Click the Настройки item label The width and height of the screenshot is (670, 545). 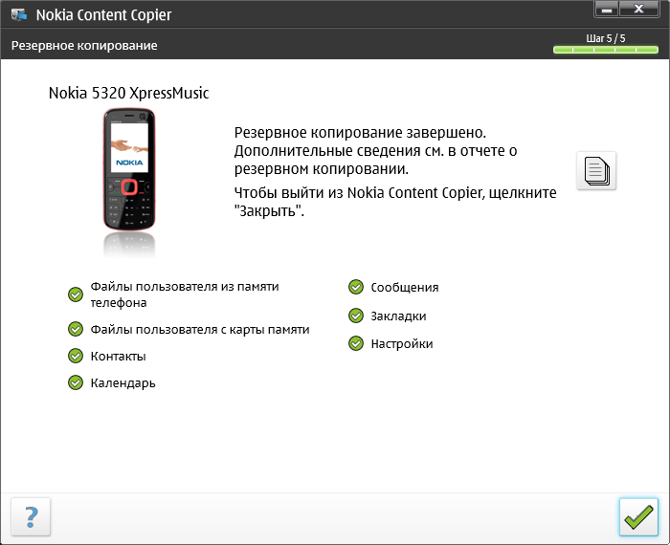click(x=402, y=344)
